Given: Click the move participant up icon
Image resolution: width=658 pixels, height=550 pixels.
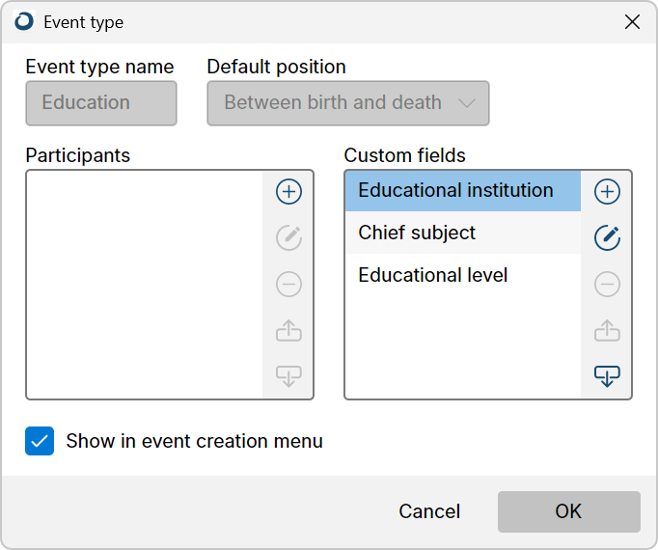Looking at the screenshot, I should [288, 330].
